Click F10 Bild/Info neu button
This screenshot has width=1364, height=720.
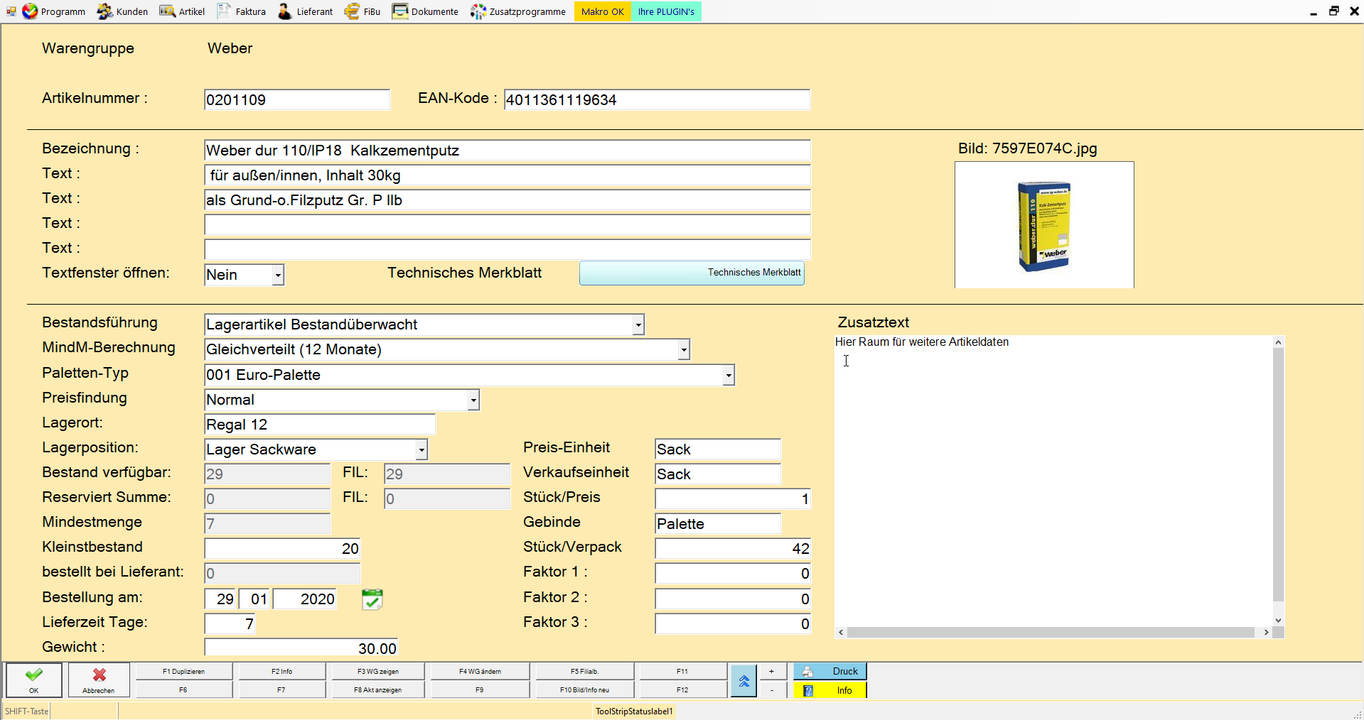(584, 689)
